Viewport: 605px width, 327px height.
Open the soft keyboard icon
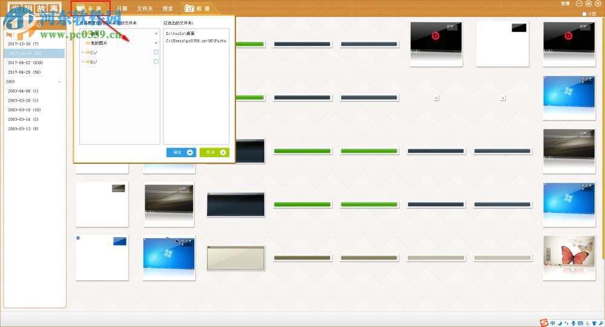point(580,323)
